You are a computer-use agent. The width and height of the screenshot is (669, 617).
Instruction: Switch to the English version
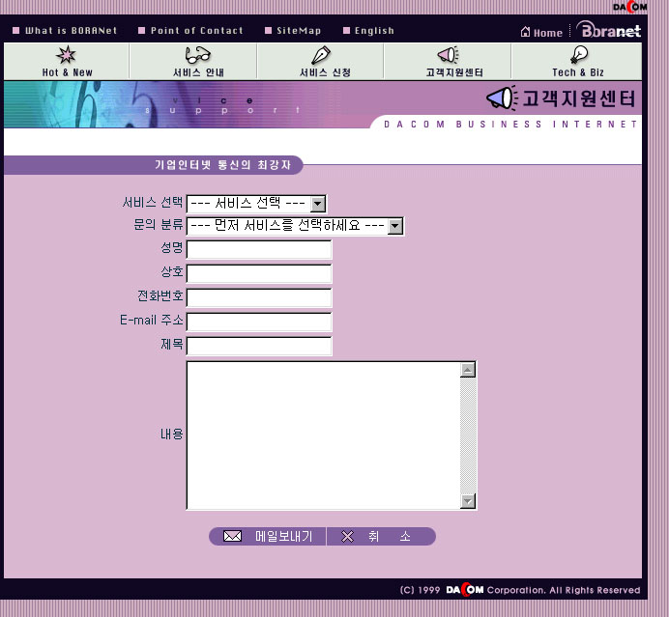click(374, 31)
